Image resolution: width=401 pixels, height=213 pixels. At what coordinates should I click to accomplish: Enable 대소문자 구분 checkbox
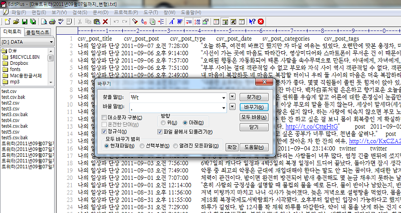[x=104, y=118]
